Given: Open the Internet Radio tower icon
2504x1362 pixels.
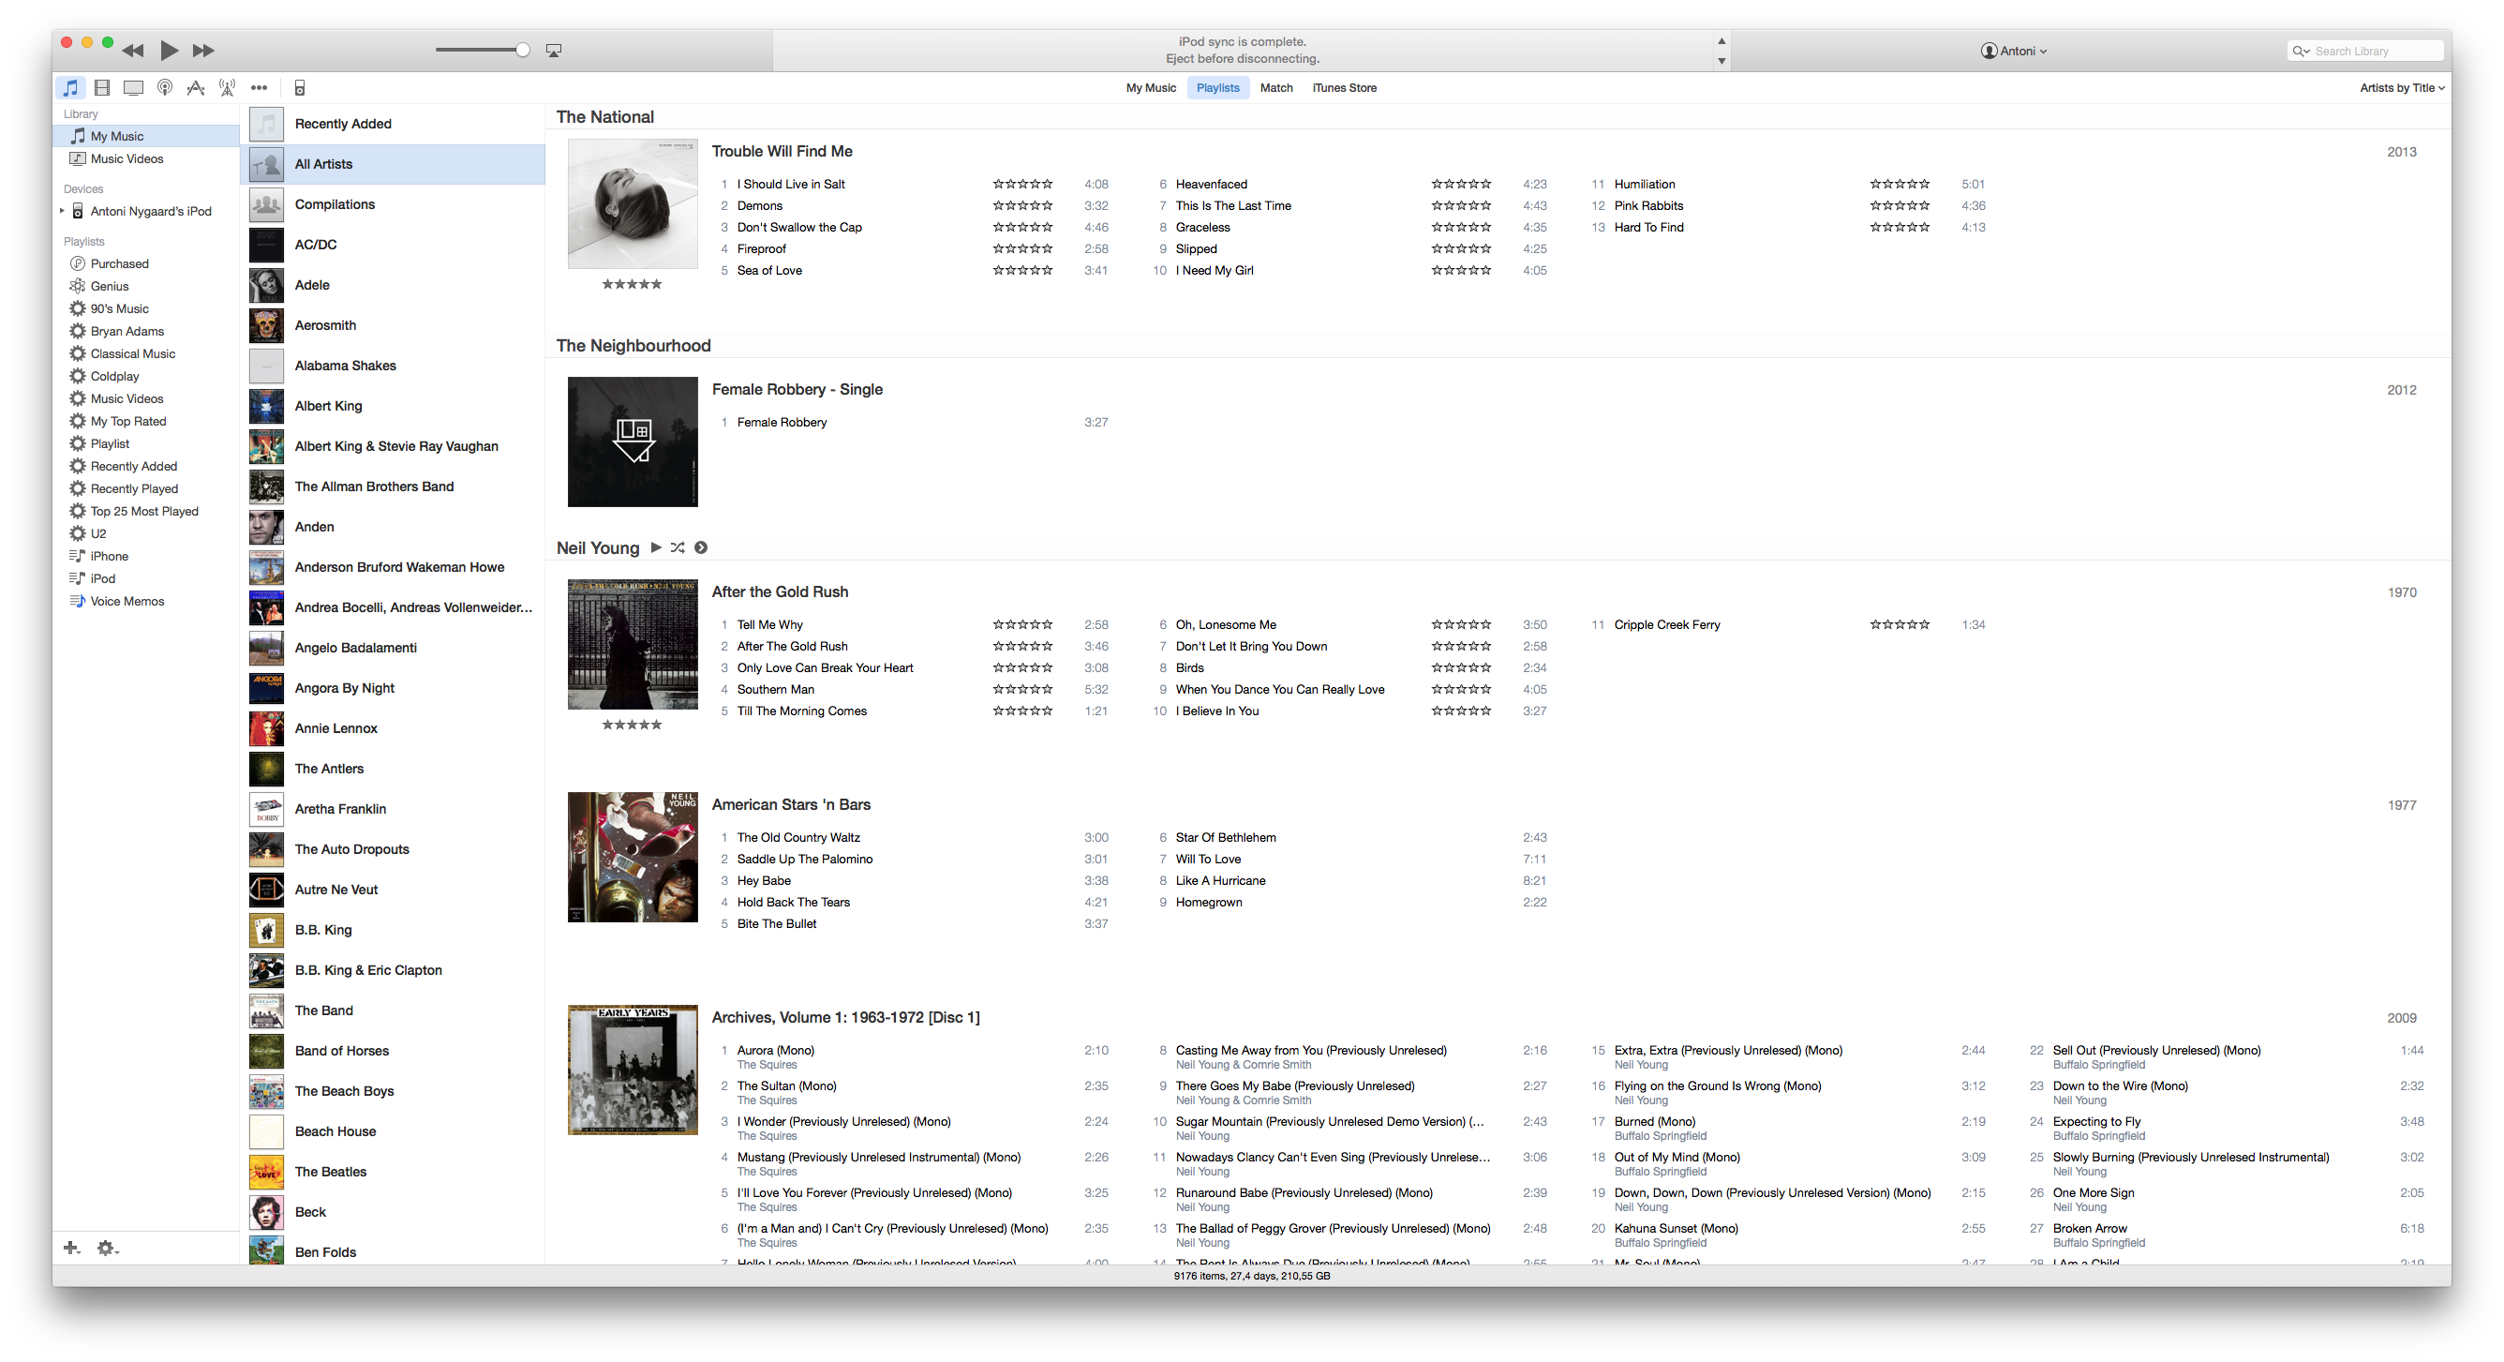Looking at the screenshot, I should coord(227,87).
